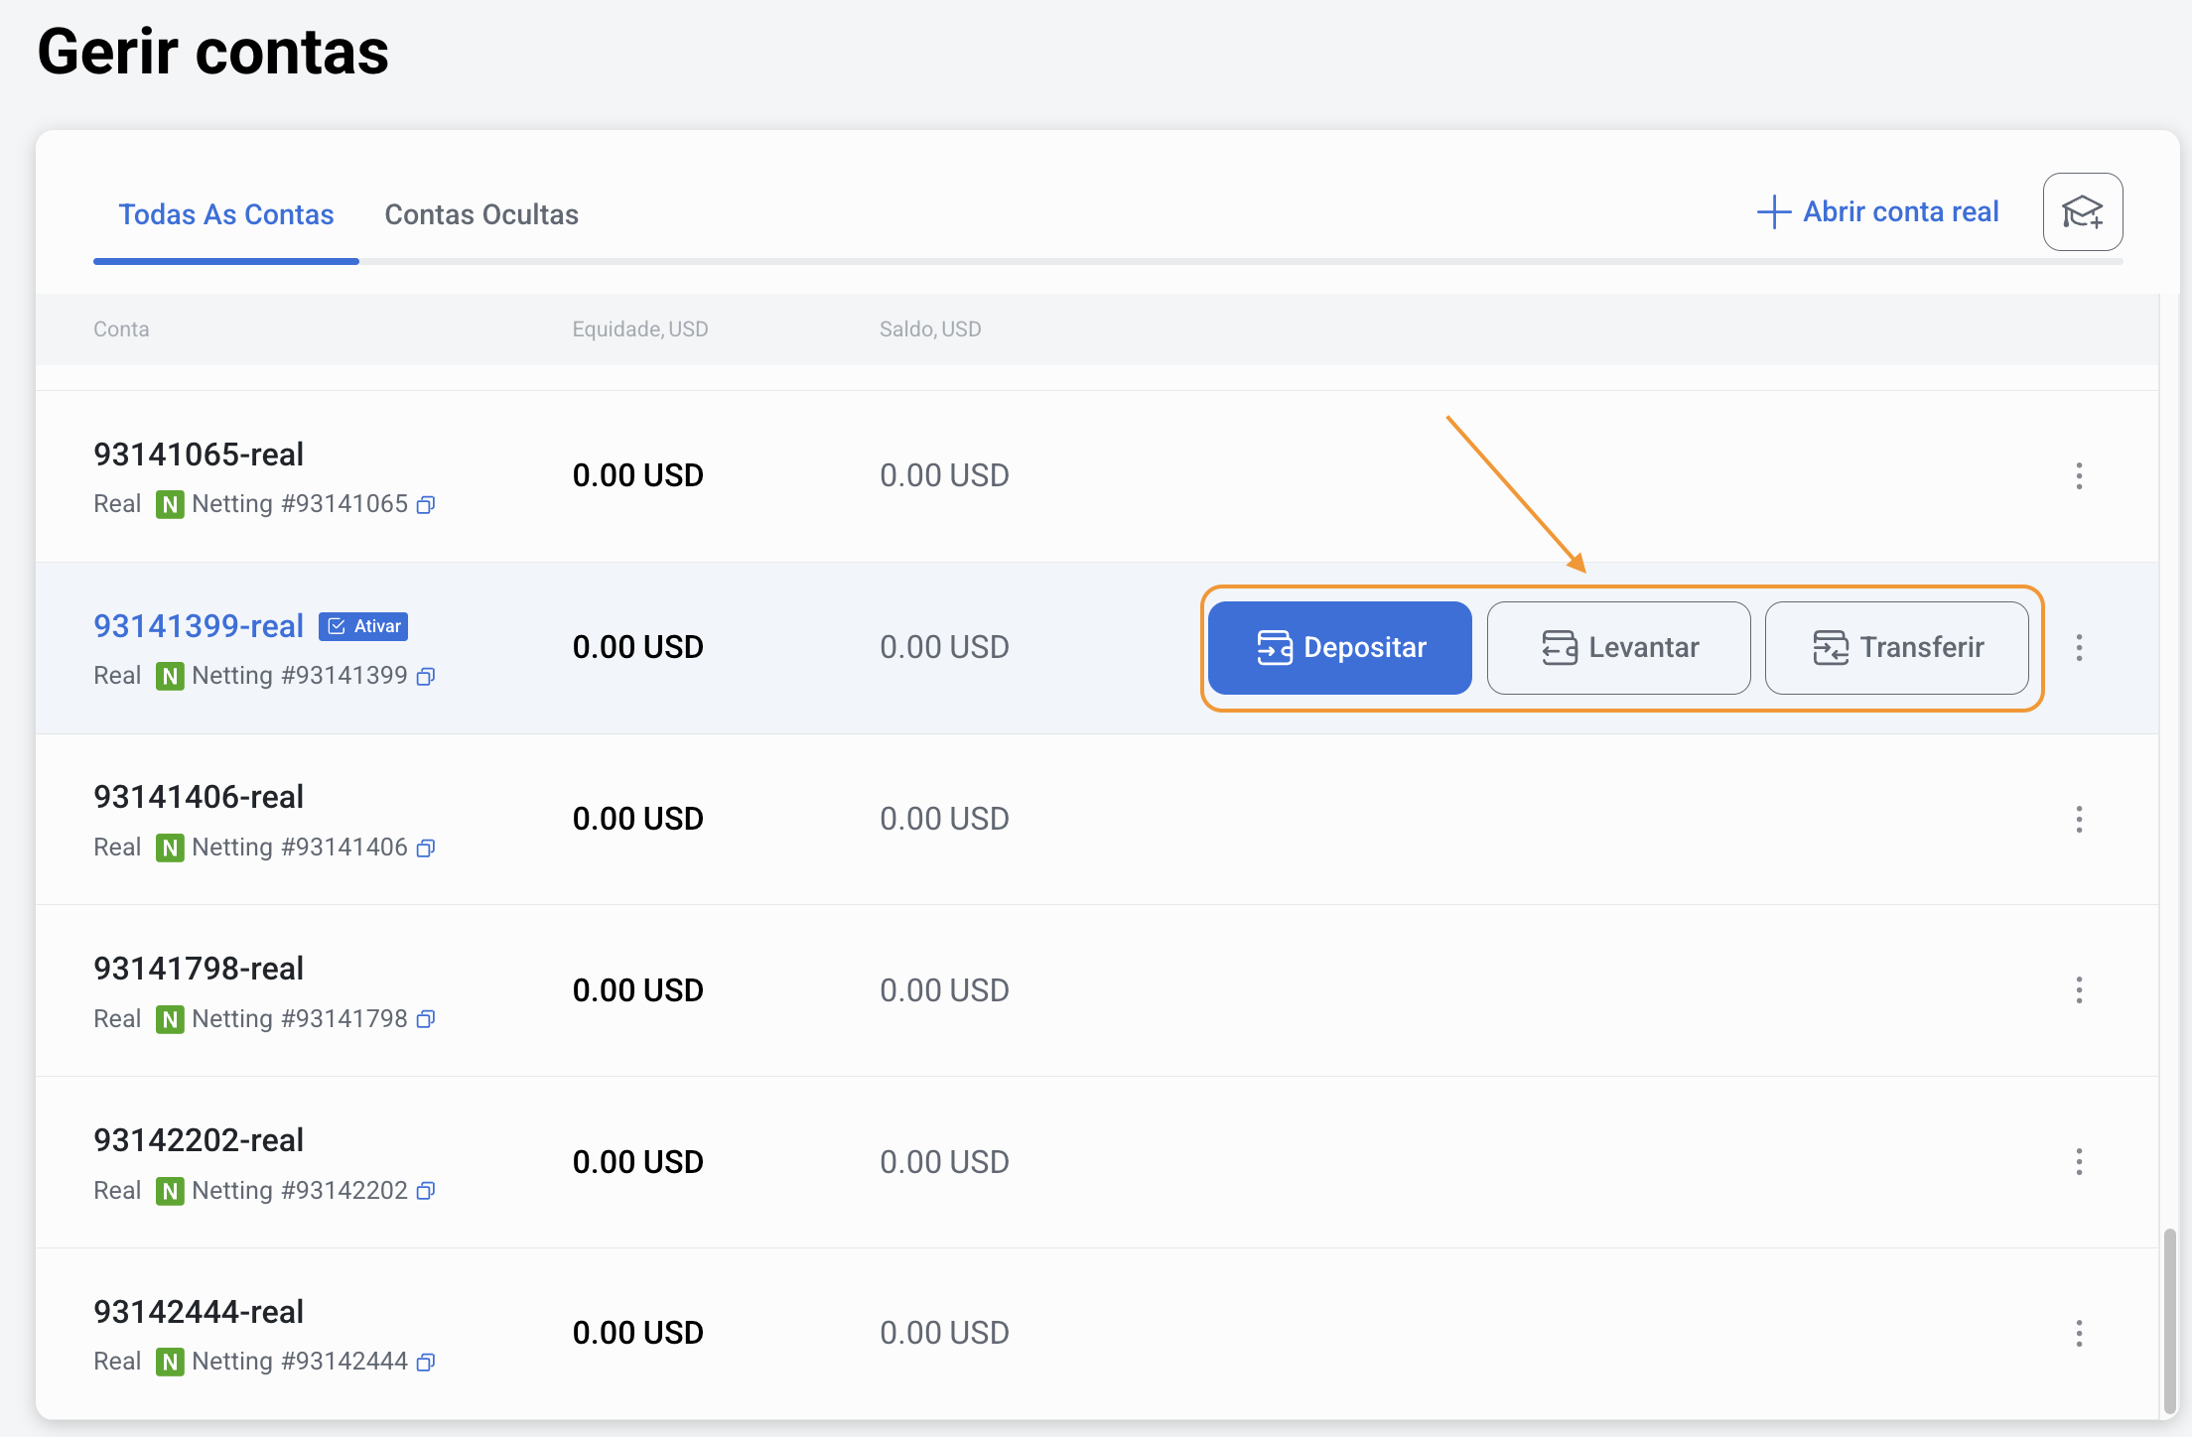2192x1437 pixels.
Task: Open three-dot menu for 93141399-real
Action: coord(2079,648)
